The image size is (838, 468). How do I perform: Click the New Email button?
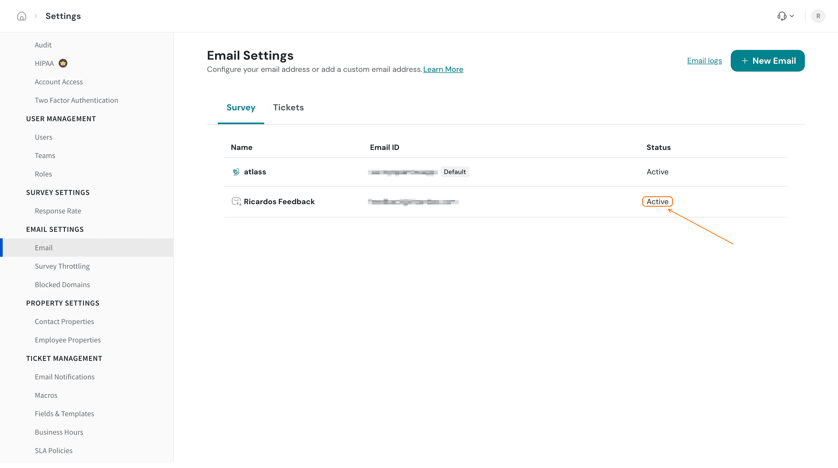tap(767, 61)
